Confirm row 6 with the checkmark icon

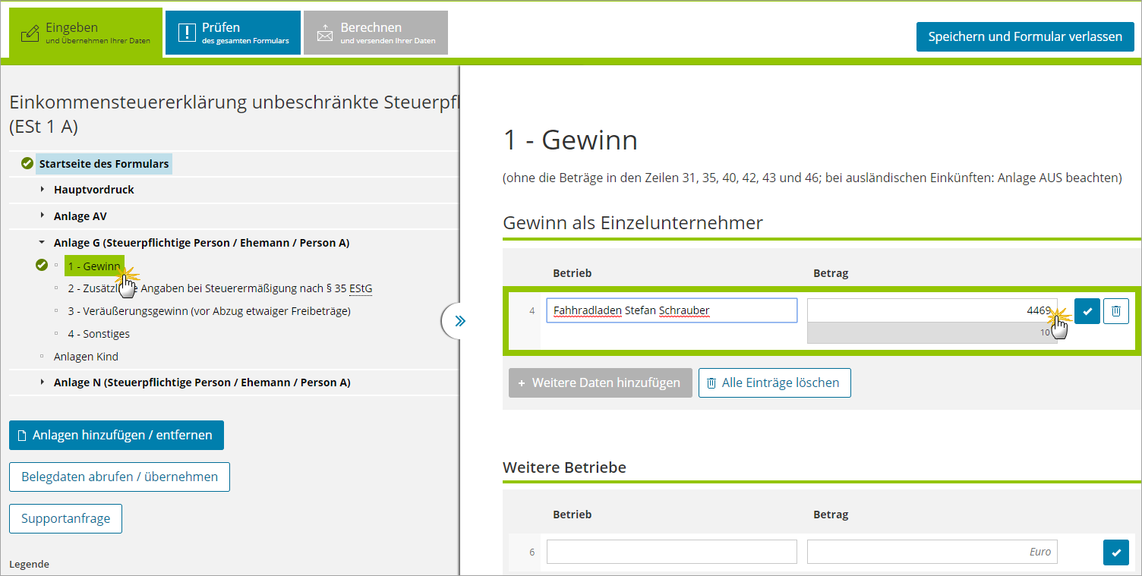pyautogui.click(x=1115, y=552)
